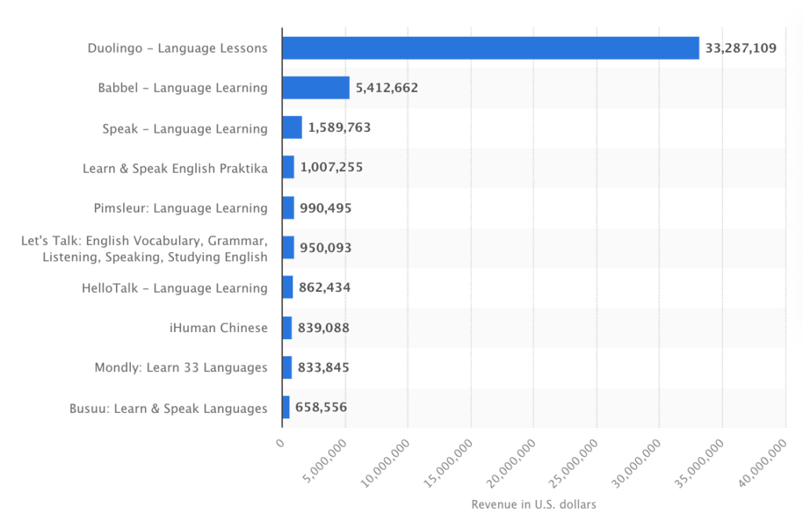Viewport: 803px width, 529px height.
Task: Click the value 1,589,763
Action: point(340,127)
